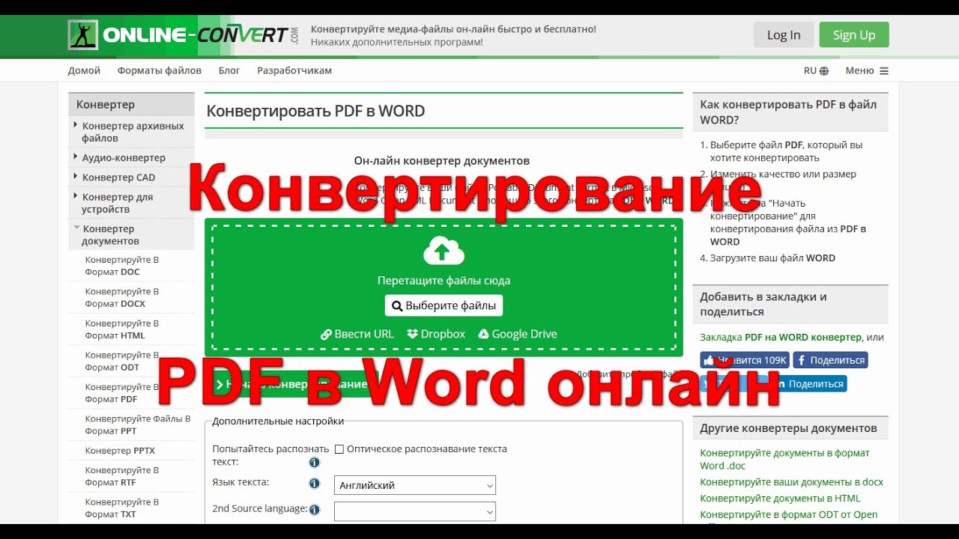
Task: Click Конвертировать PDF в WORD heading
Action: (315, 112)
